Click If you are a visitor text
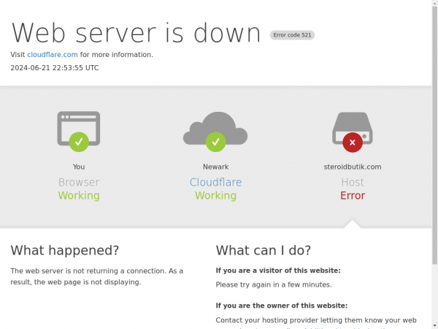438x329 pixels. (278, 271)
